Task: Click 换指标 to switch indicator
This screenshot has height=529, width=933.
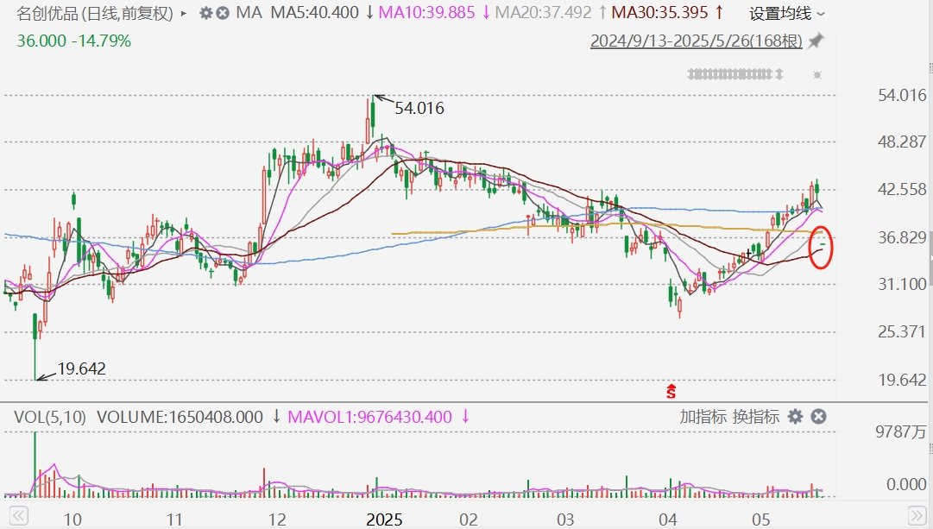Action: point(756,417)
